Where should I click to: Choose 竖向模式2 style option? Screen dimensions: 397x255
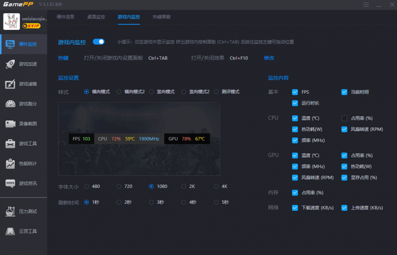(x=183, y=92)
